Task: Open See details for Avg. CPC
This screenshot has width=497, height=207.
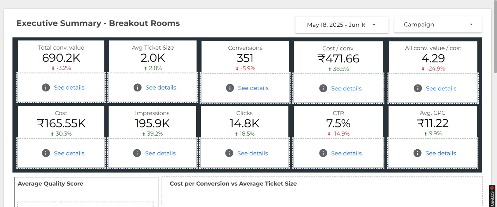Action: (x=441, y=153)
